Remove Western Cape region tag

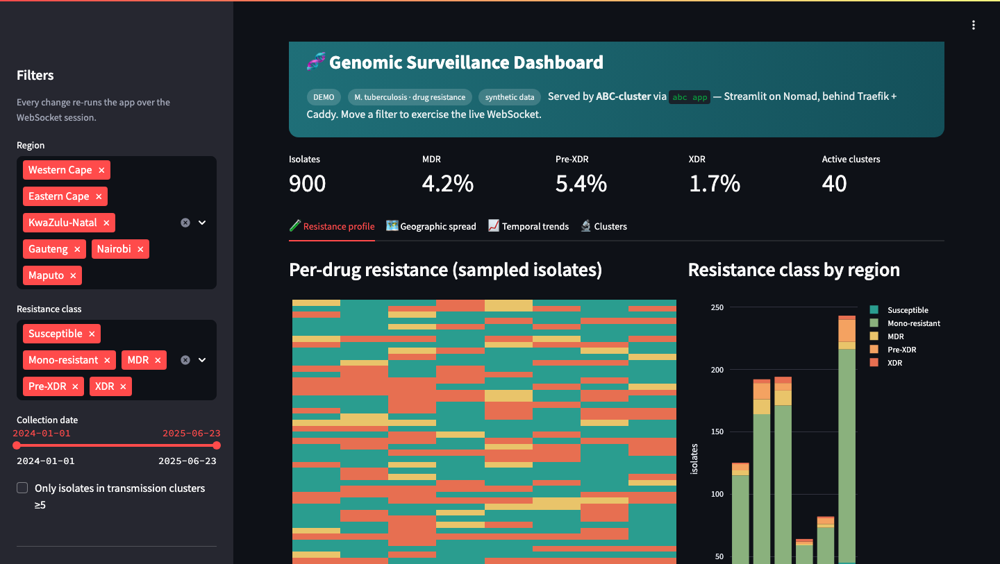[x=101, y=170]
